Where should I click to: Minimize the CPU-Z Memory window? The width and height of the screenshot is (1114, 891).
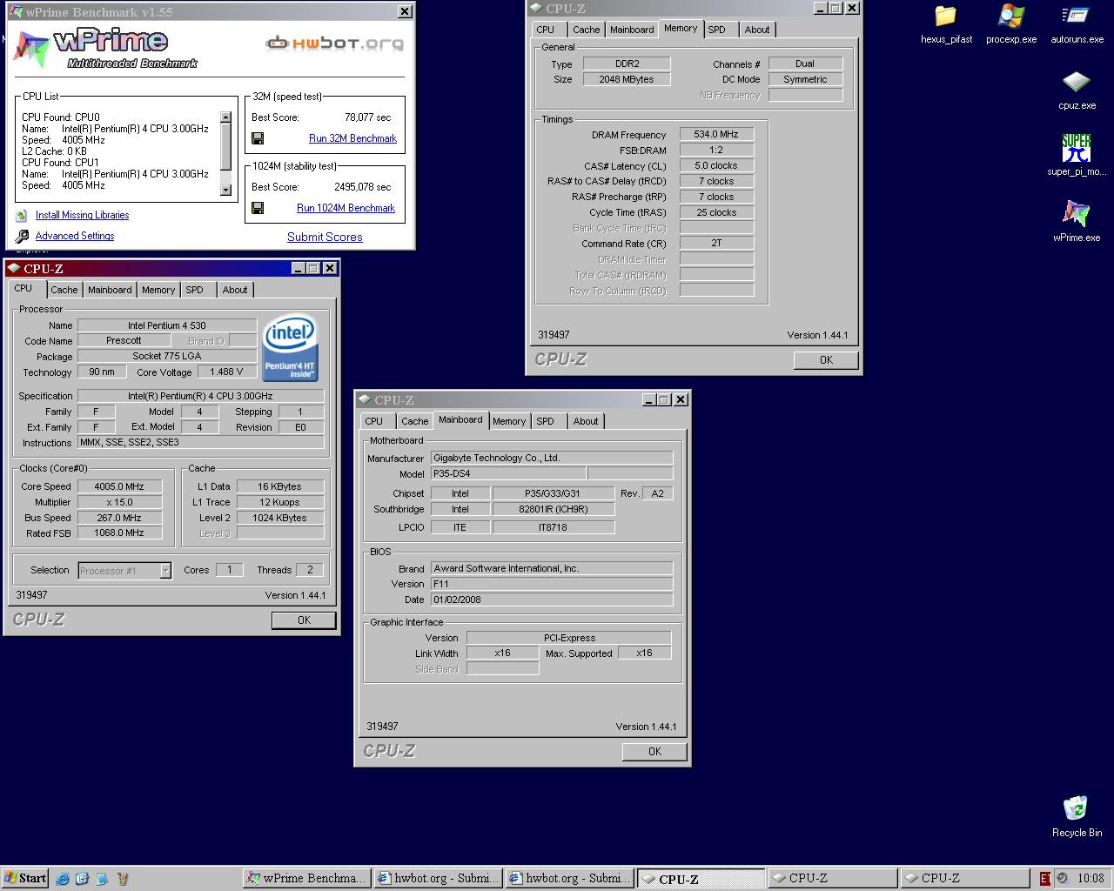click(x=820, y=8)
